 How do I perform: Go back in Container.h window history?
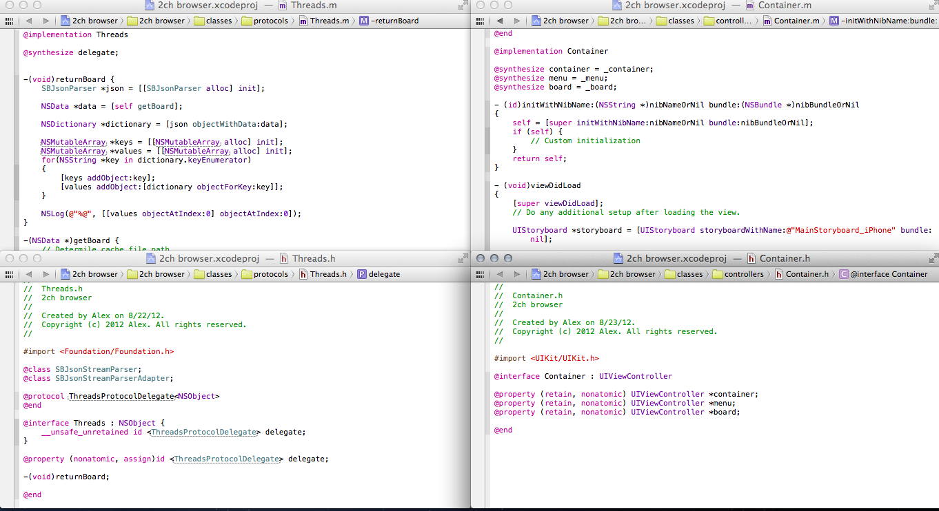click(x=500, y=274)
